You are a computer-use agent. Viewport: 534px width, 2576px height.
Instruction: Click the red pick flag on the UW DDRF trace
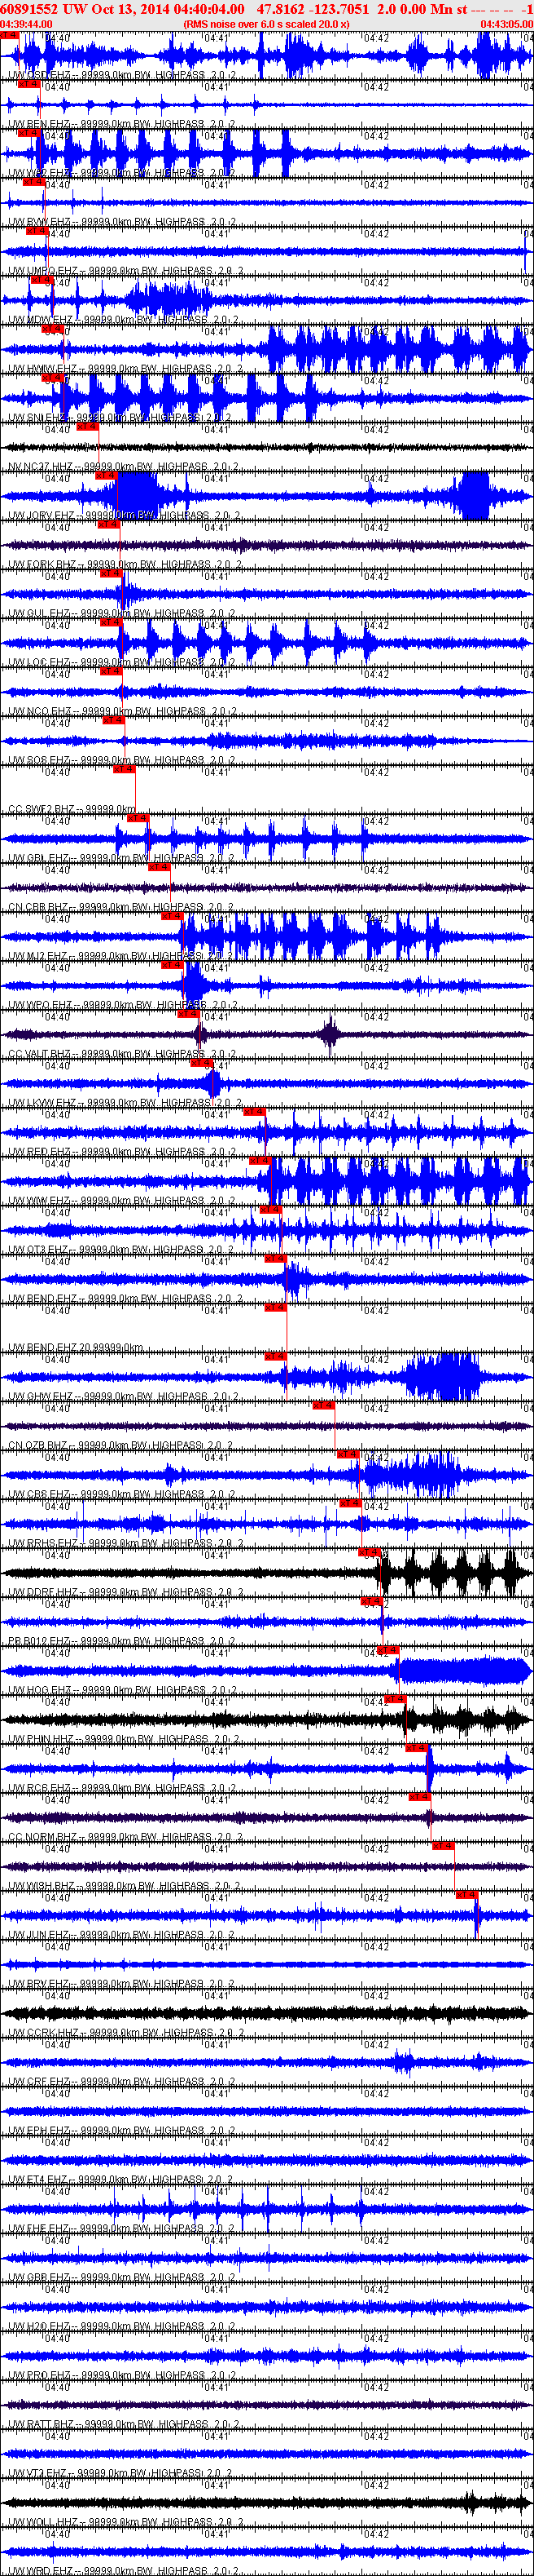(x=370, y=1553)
